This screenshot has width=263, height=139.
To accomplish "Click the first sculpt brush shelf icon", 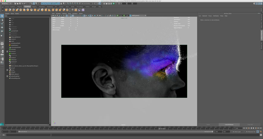I will (6, 10).
